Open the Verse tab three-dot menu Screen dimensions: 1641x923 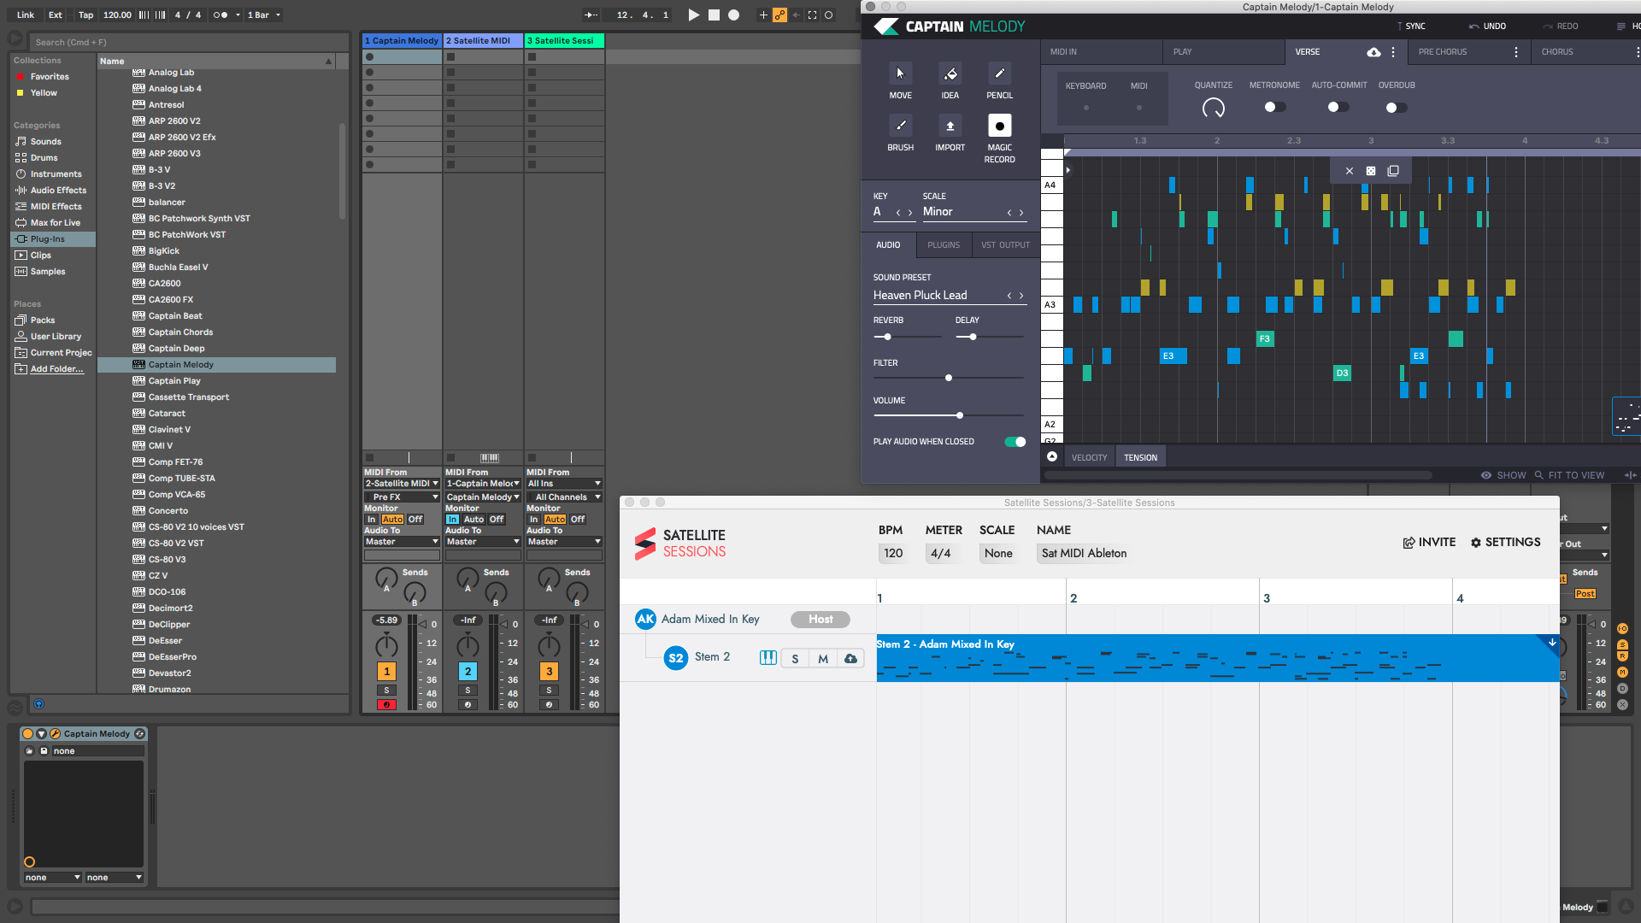[x=1393, y=52]
